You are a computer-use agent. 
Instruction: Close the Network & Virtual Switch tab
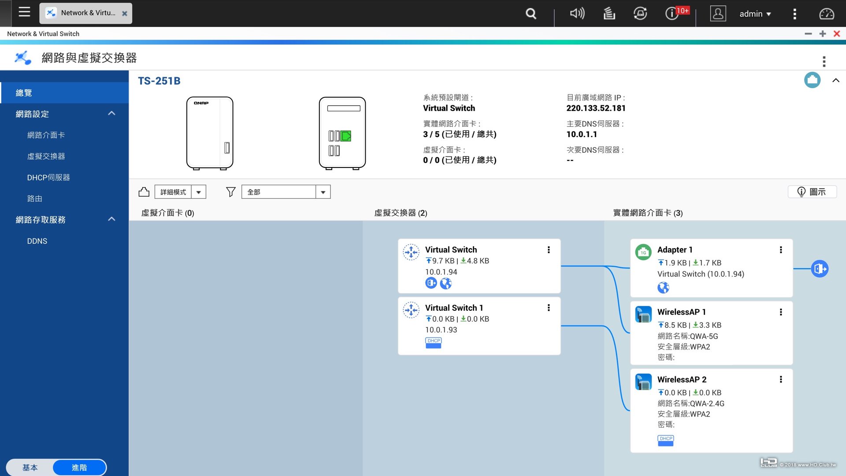125,13
